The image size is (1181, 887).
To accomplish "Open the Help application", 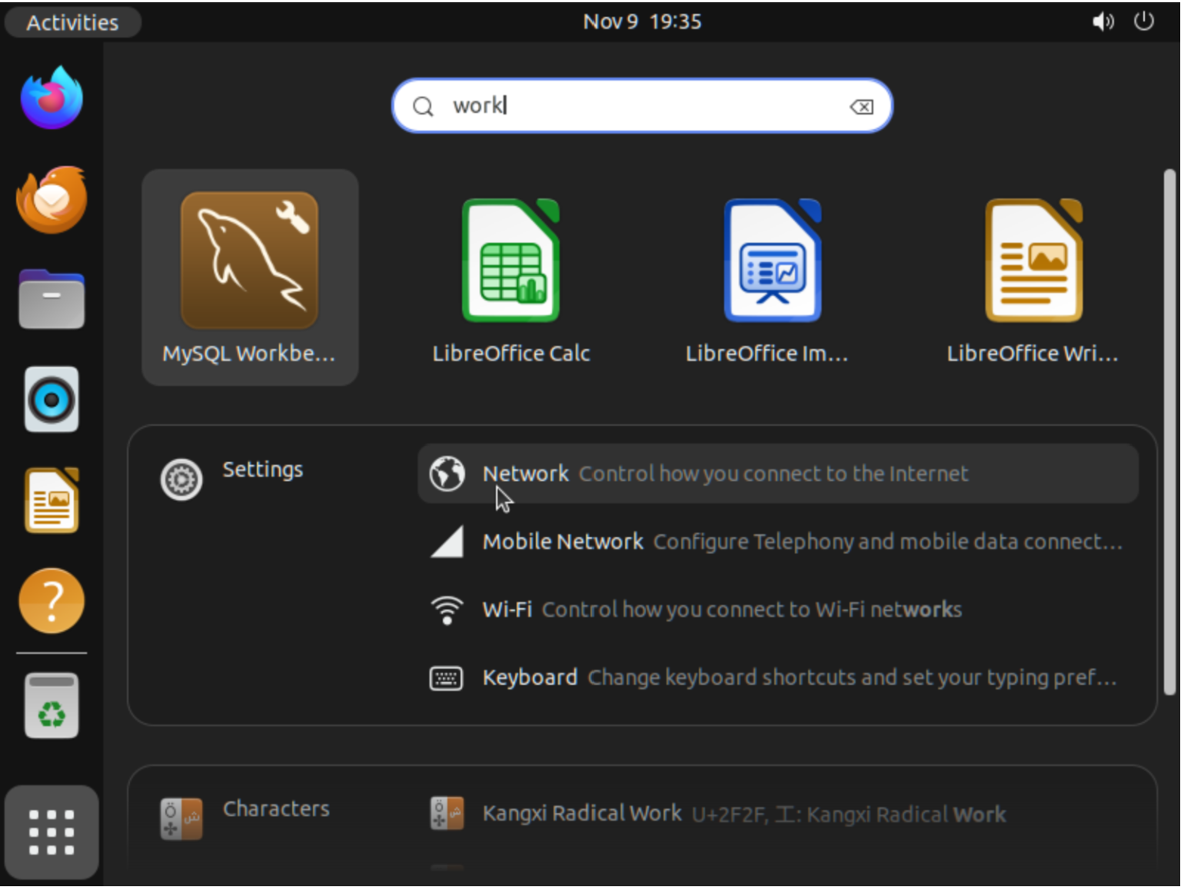I will coord(51,600).
